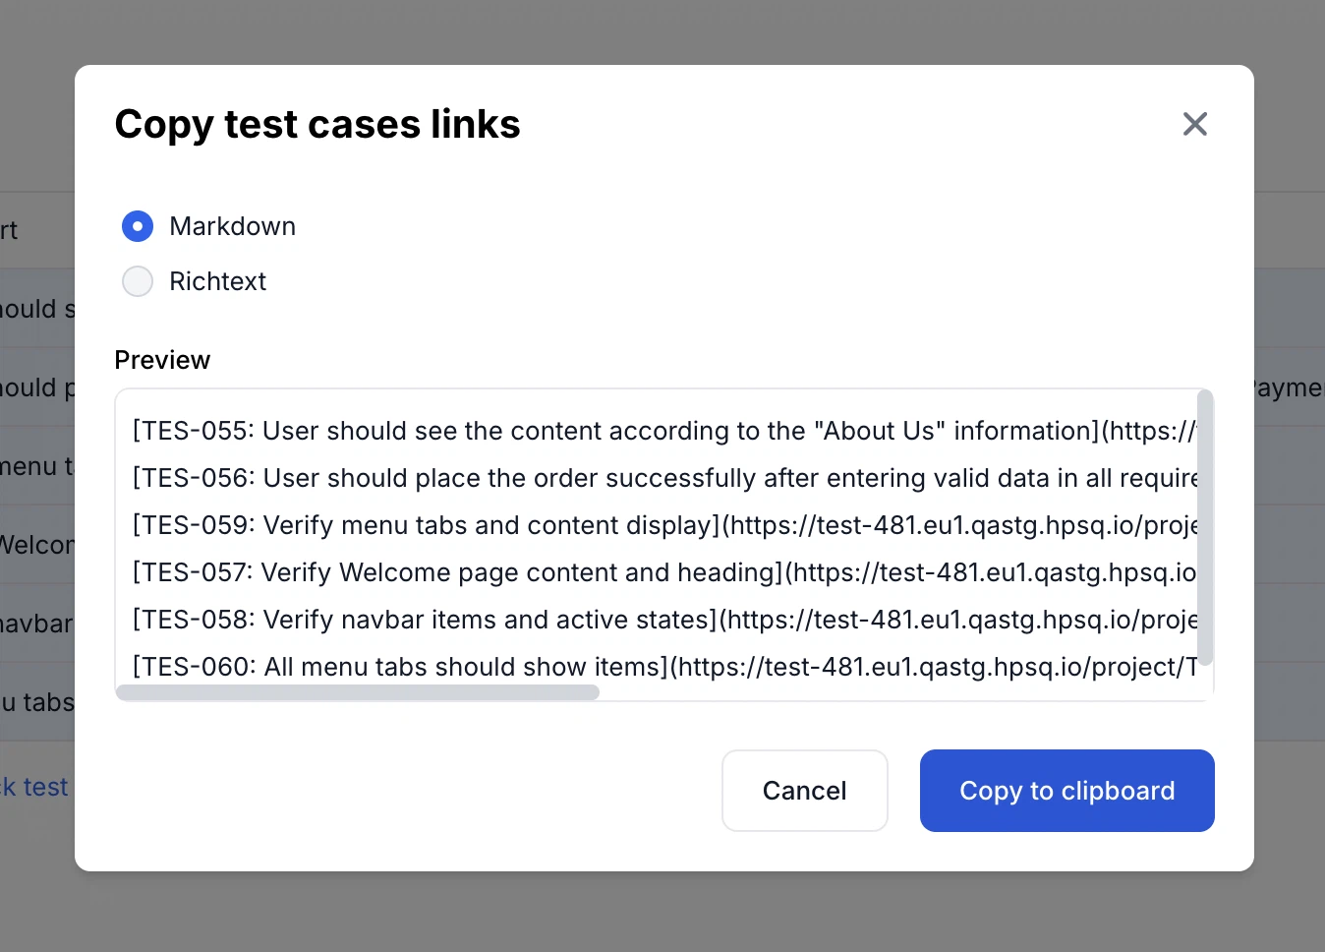Click the blue test link in the background table
The height and width of the screenshot is (952, 1325).
click(34, 787)
